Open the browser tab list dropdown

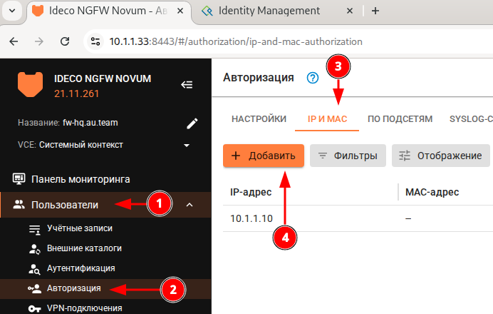click(x=13, y=11)
